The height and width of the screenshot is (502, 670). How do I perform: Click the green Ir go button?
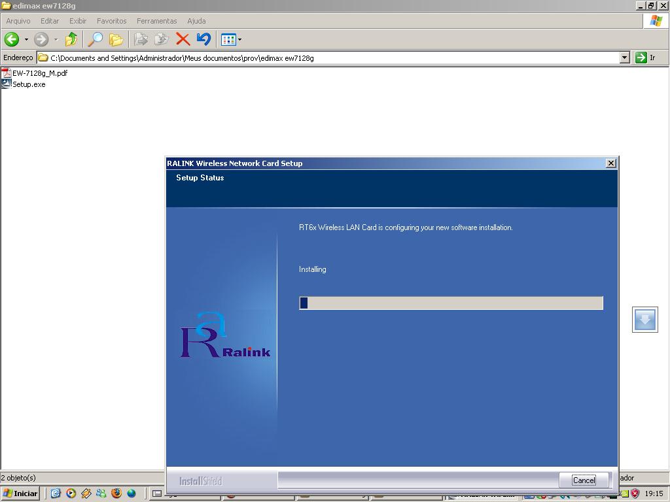pos(645,58)
